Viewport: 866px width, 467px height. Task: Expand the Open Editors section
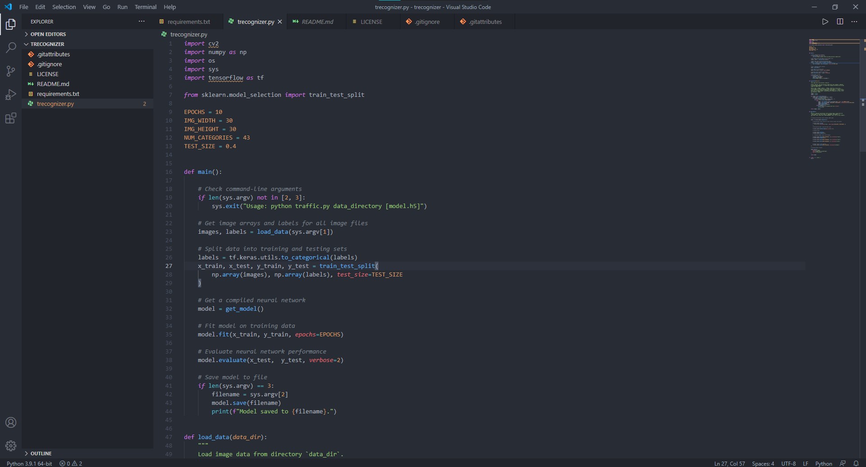click(48, 34)
